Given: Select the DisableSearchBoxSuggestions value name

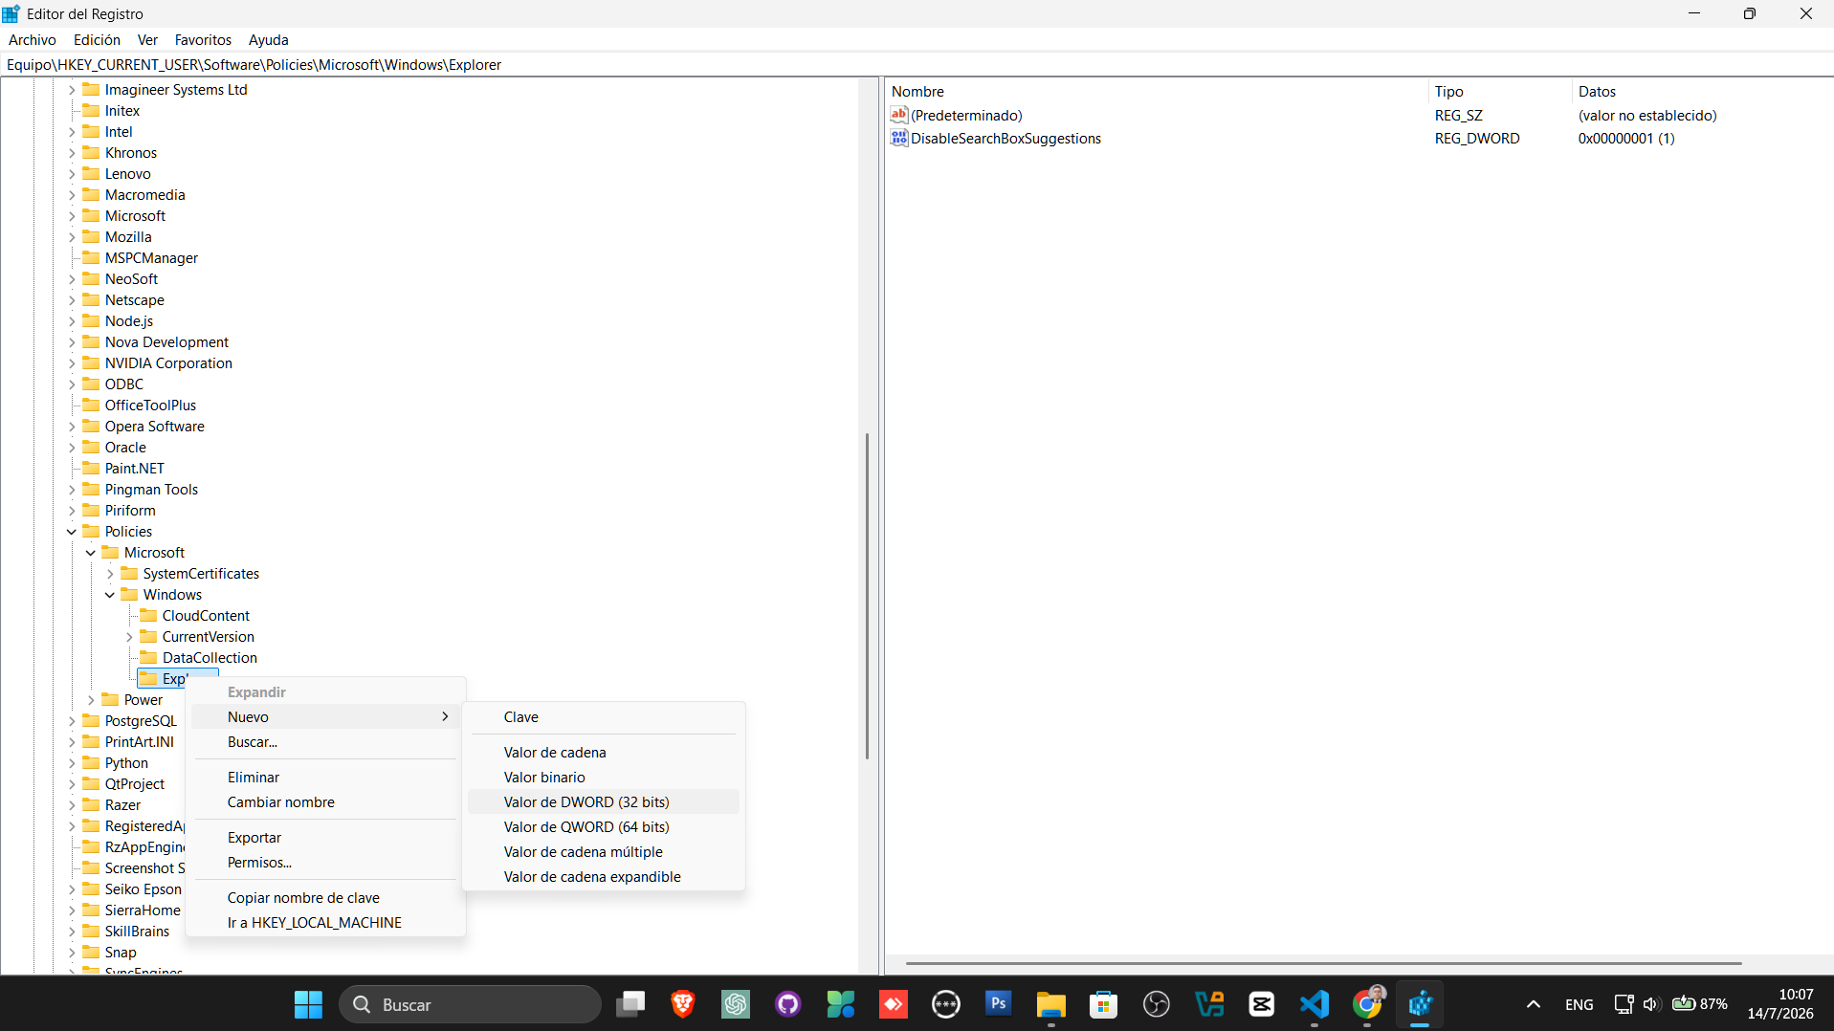Looking at the screenshot, I should tap(1005, 138).
